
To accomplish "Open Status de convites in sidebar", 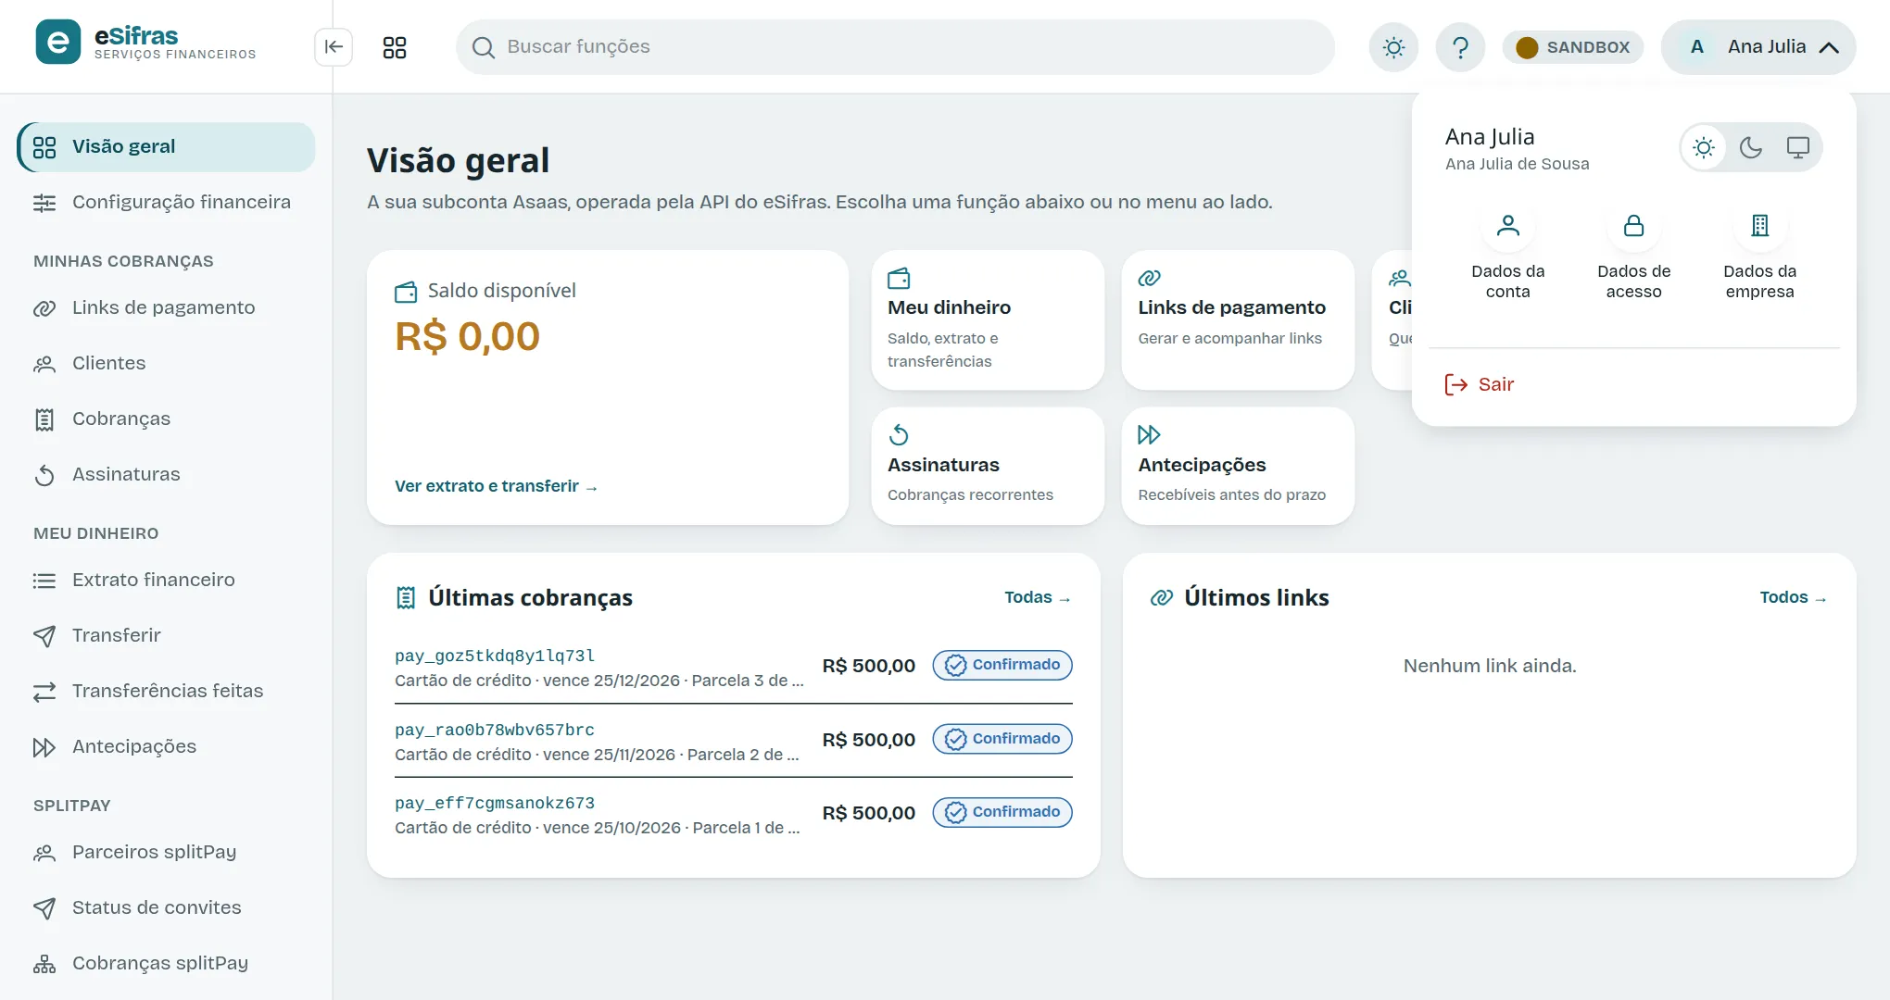I will pos(167,908).
